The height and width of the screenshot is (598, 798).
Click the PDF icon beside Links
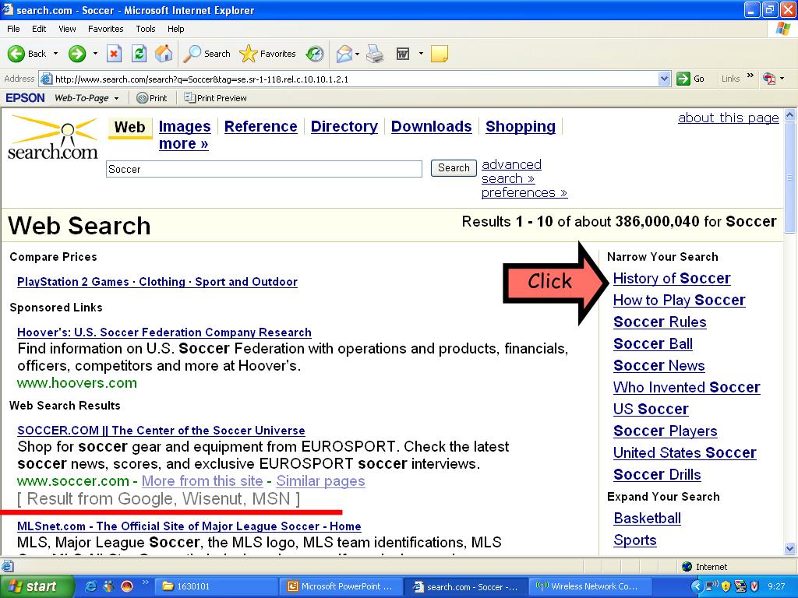(768, 79)
